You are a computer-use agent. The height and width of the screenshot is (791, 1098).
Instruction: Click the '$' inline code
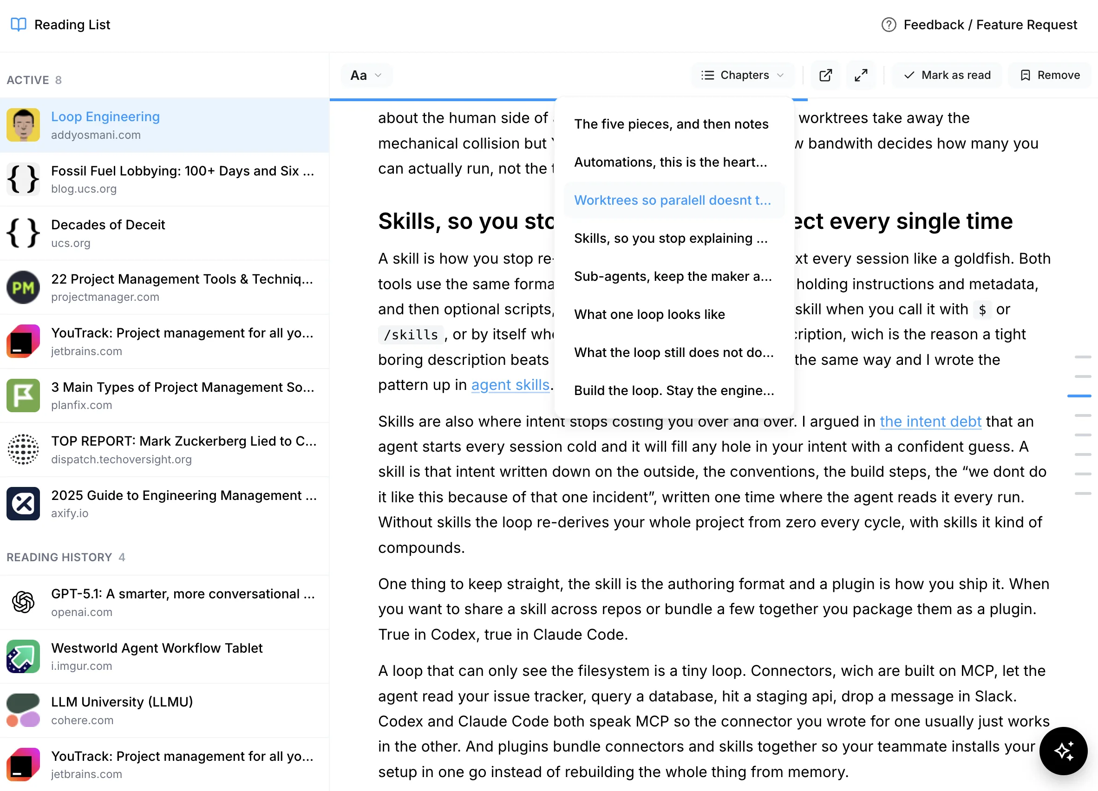[x=982, y=310]
